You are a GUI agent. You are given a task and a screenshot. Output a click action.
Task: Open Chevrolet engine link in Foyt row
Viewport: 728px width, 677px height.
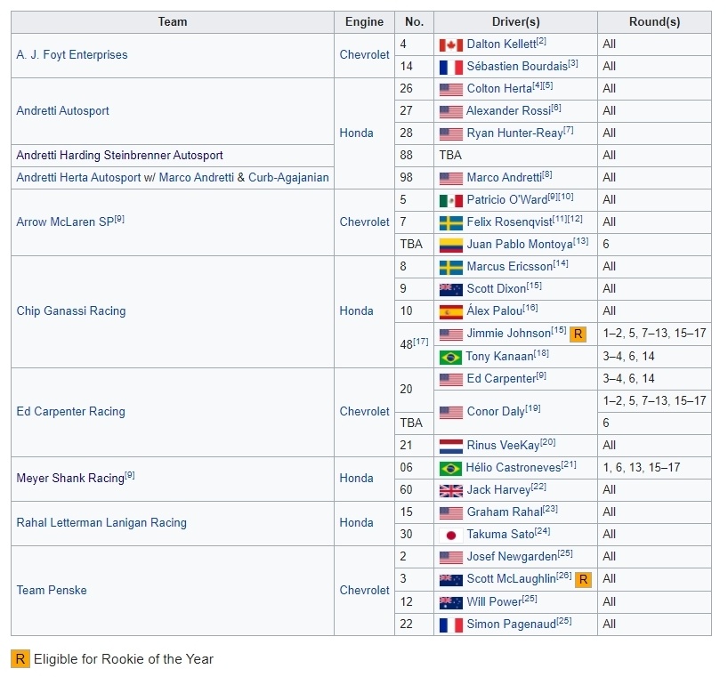click(x=365, y=55)
